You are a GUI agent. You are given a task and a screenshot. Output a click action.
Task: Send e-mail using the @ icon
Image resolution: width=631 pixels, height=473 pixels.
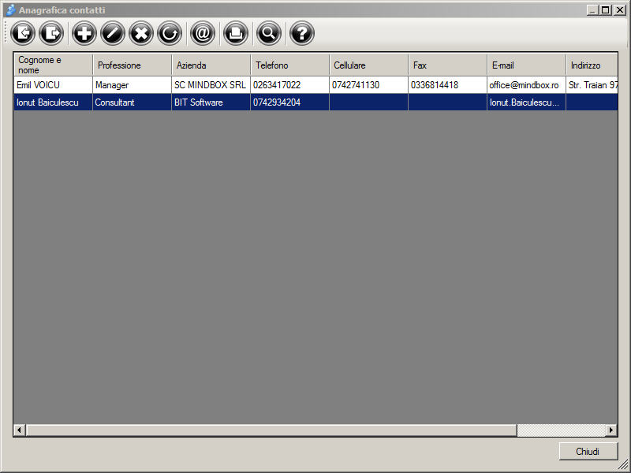(x=203, y=33)
